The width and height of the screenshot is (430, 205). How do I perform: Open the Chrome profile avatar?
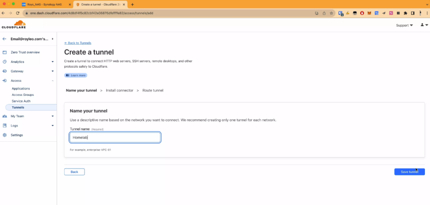pyautogui.click(x=420, y=13)
